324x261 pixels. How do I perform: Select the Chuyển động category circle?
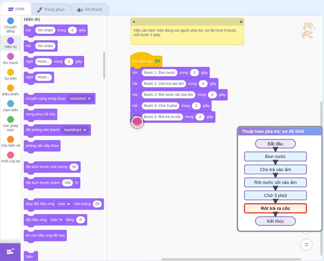click(11, 21)
